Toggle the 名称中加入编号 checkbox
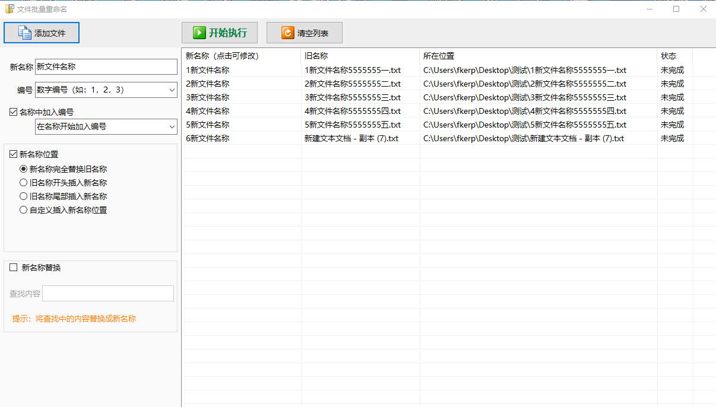Viewport: 716px width, 407px height. tap(14, 112)
